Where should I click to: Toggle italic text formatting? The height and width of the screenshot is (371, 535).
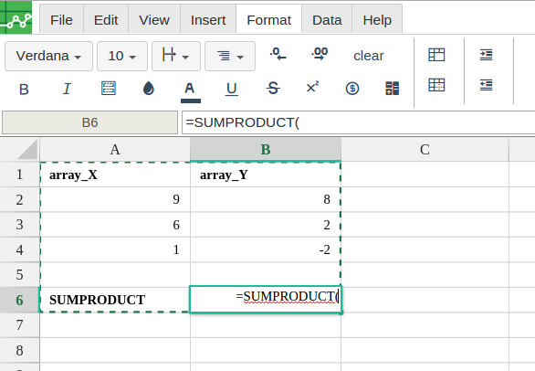click(x=67, y=89)
